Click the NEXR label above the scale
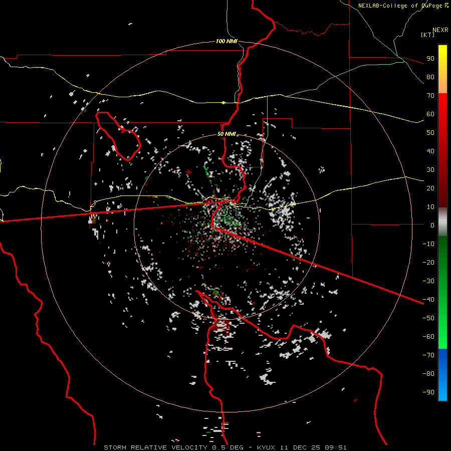The image size is (451, 451). (x=440, y=30)
